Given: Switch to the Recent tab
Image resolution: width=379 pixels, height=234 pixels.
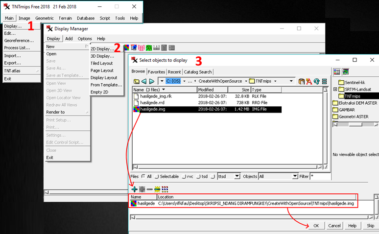Looking at the screenshot, I should [x=174, y=72].
